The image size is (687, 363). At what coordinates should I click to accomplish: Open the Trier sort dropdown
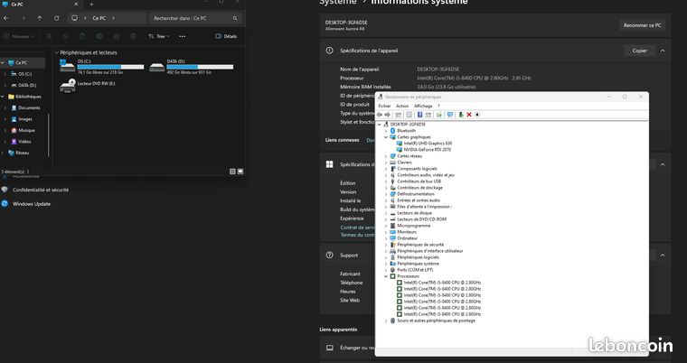(x=158, y=36)
